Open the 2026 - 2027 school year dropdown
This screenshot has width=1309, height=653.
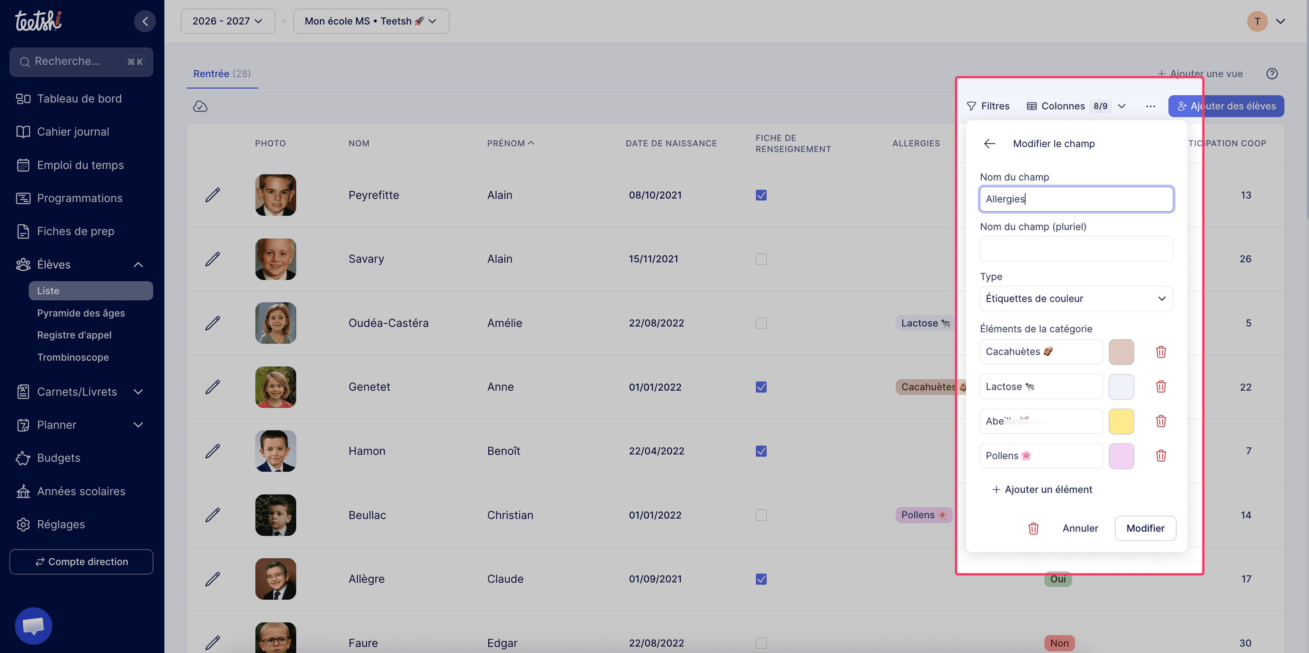[228, 21]
